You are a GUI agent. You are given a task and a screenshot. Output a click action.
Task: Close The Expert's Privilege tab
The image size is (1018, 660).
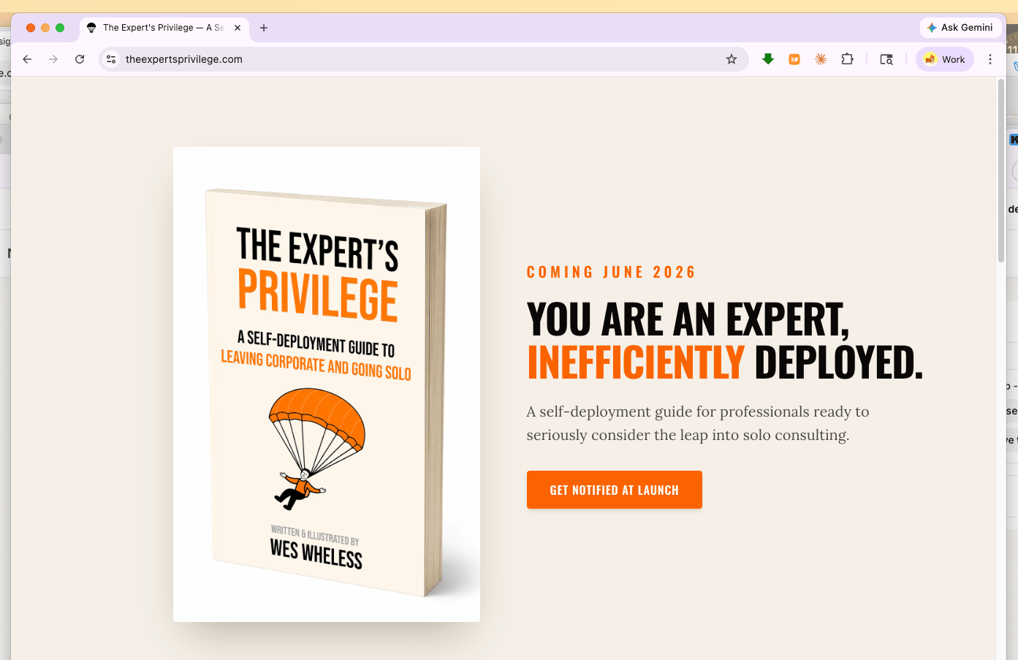coord(238,28)
